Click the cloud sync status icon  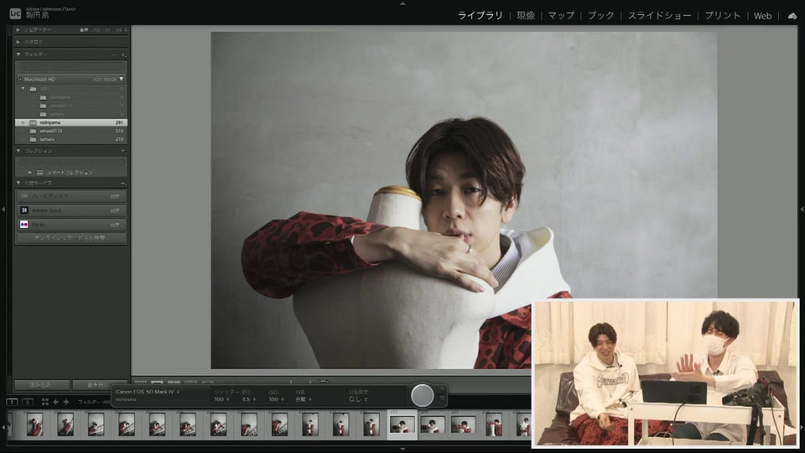[x=792, y=16]
